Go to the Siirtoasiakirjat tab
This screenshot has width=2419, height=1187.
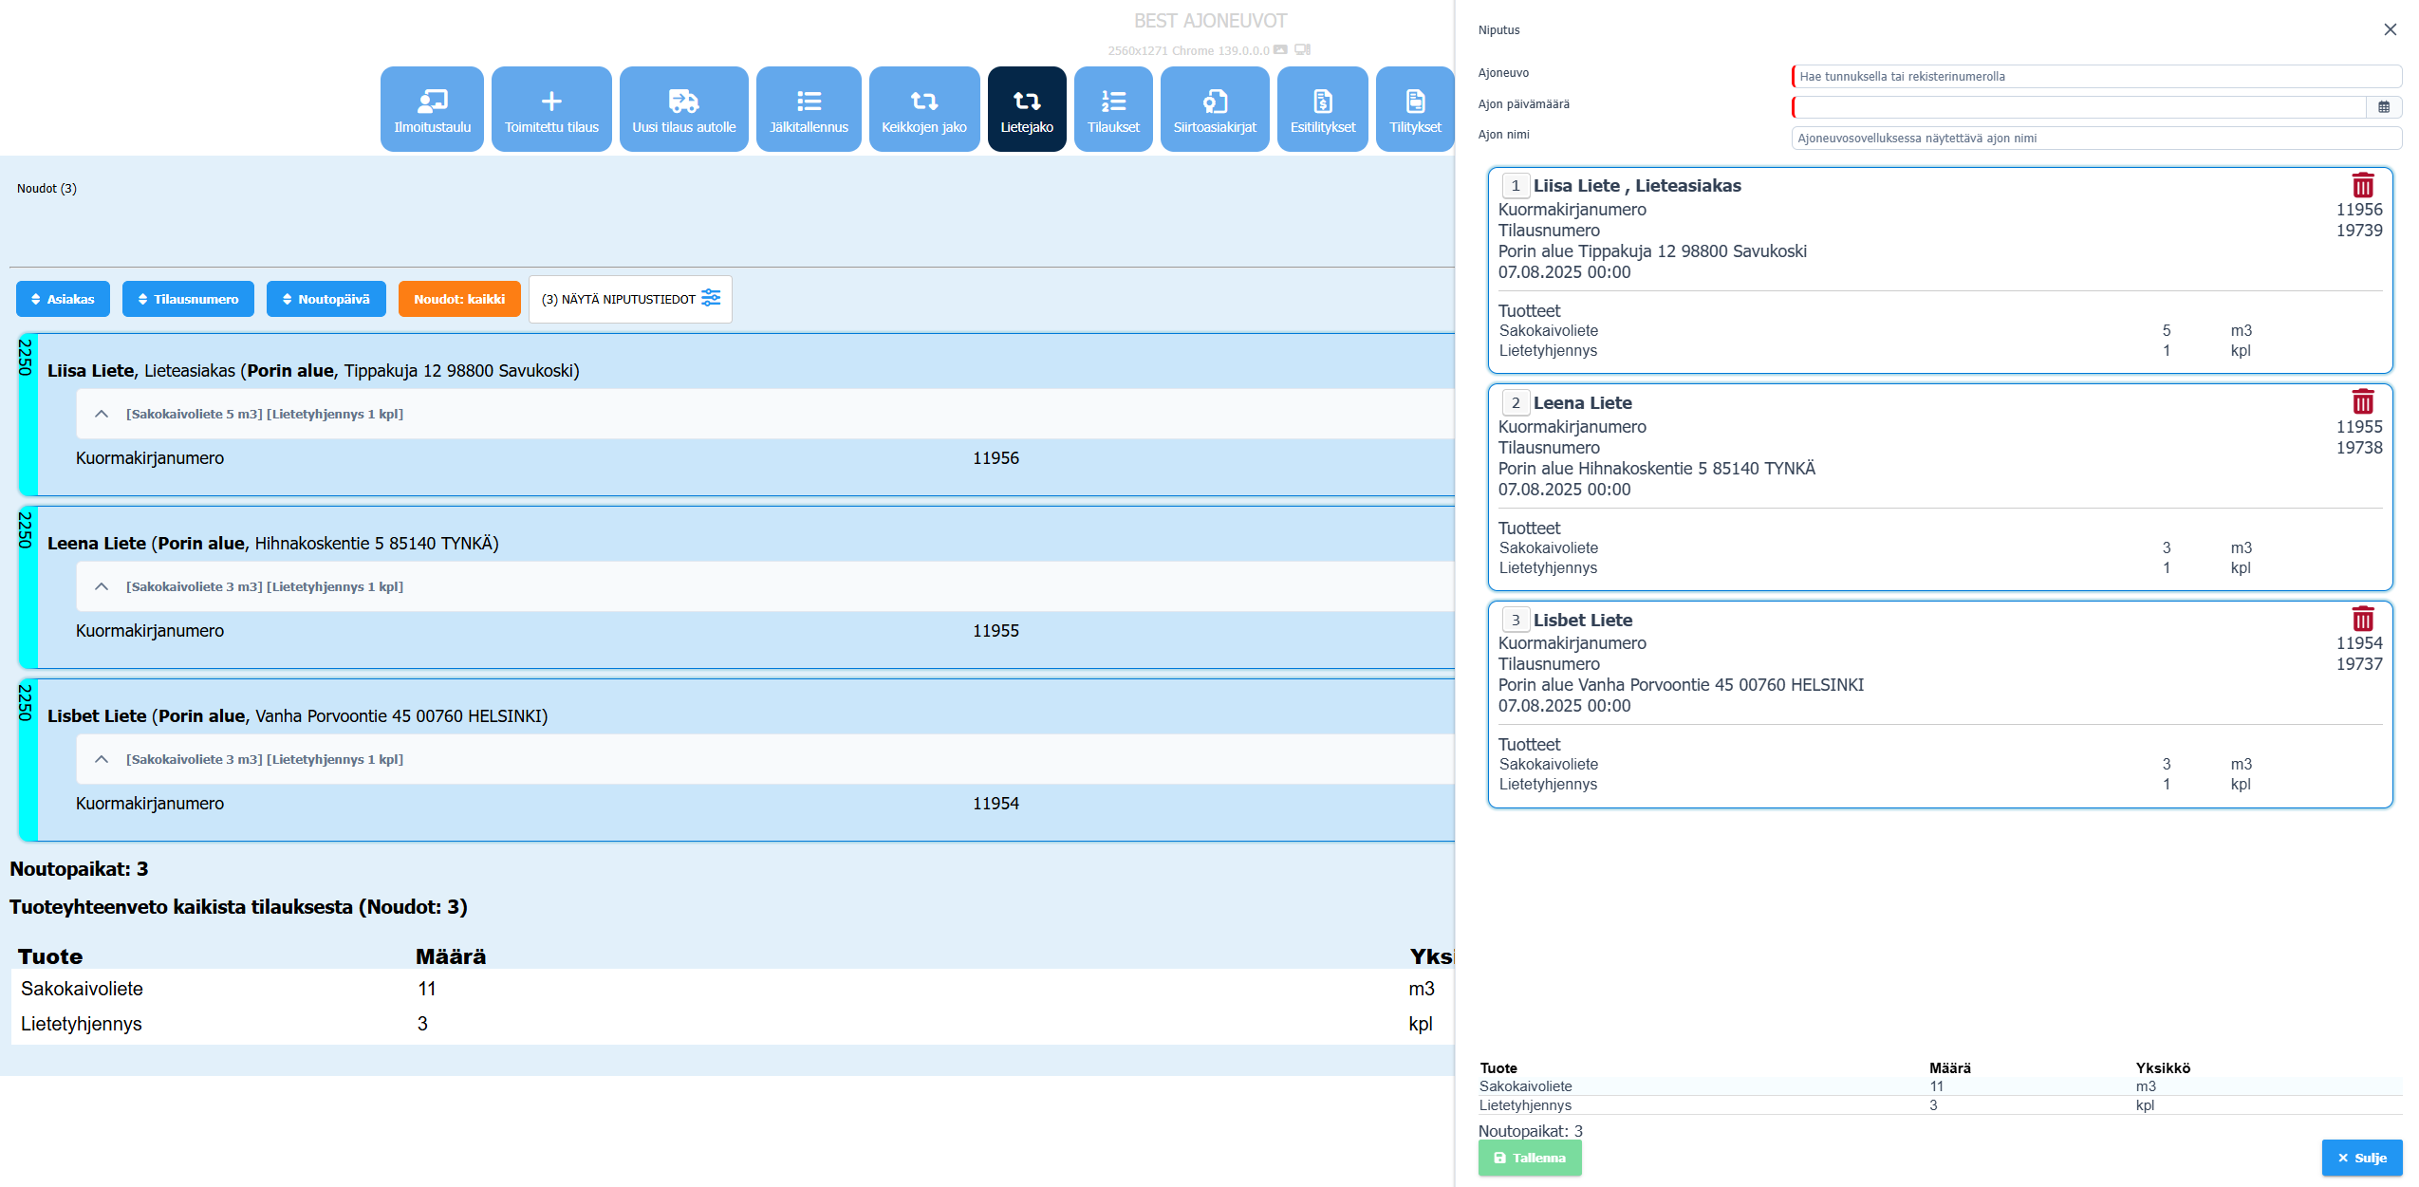tap(1214, 109)
